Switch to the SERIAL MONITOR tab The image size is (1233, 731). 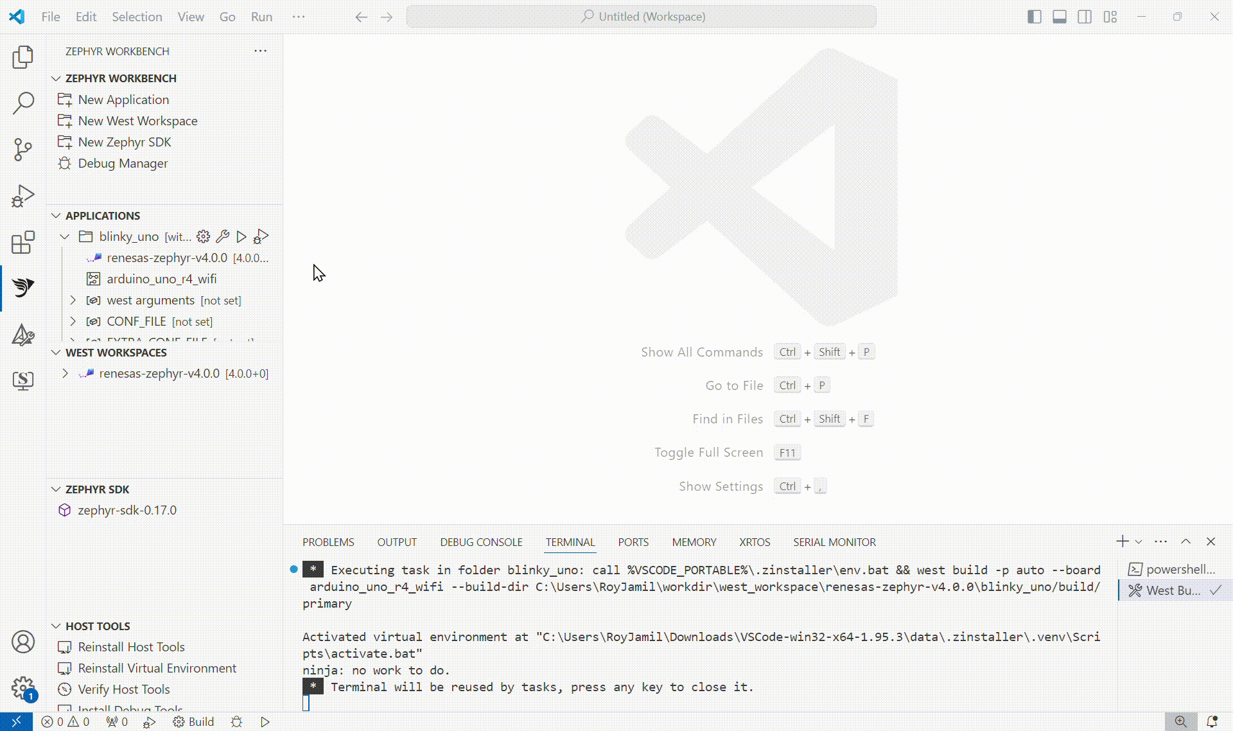[x=834, y=542]
